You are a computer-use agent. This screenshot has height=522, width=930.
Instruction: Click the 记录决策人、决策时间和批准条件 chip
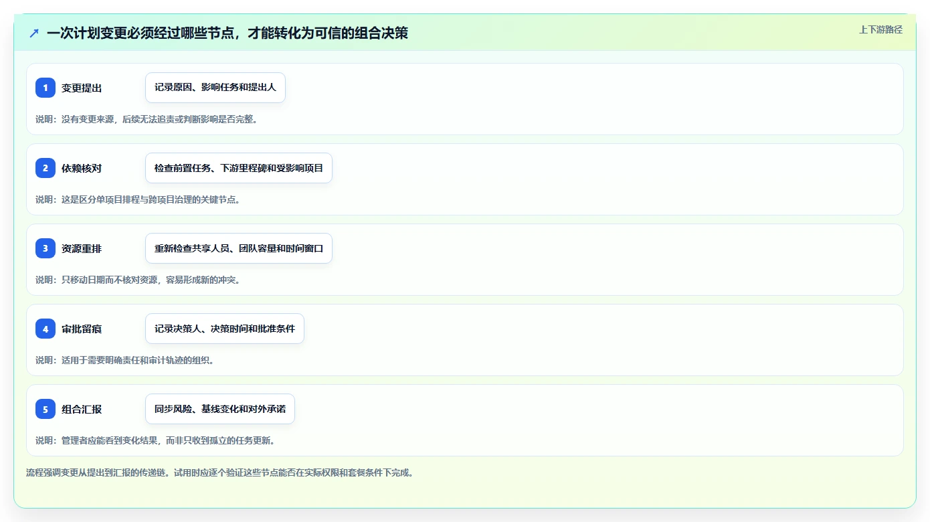pyautogui.click(x=225, y=329)
